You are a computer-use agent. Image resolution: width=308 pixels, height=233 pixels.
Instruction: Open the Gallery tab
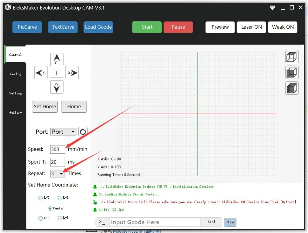(x=15, y=112)
